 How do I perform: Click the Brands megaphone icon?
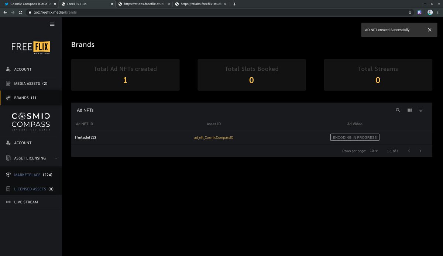click(8, 98)
